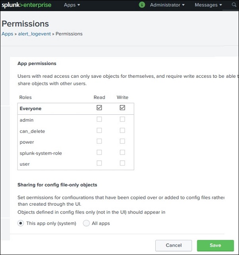
Task: Uncheck Write permission for Everyone
Action: click(122, 108)
